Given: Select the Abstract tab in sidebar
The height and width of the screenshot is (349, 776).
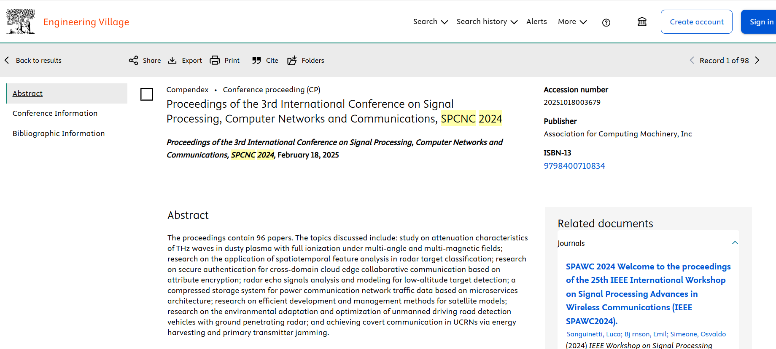Looking at the screenshot, I should (x=67, y=93).
